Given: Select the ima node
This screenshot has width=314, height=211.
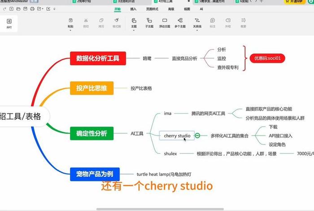Looking at the screenshot, I should (x=168, y=114).
